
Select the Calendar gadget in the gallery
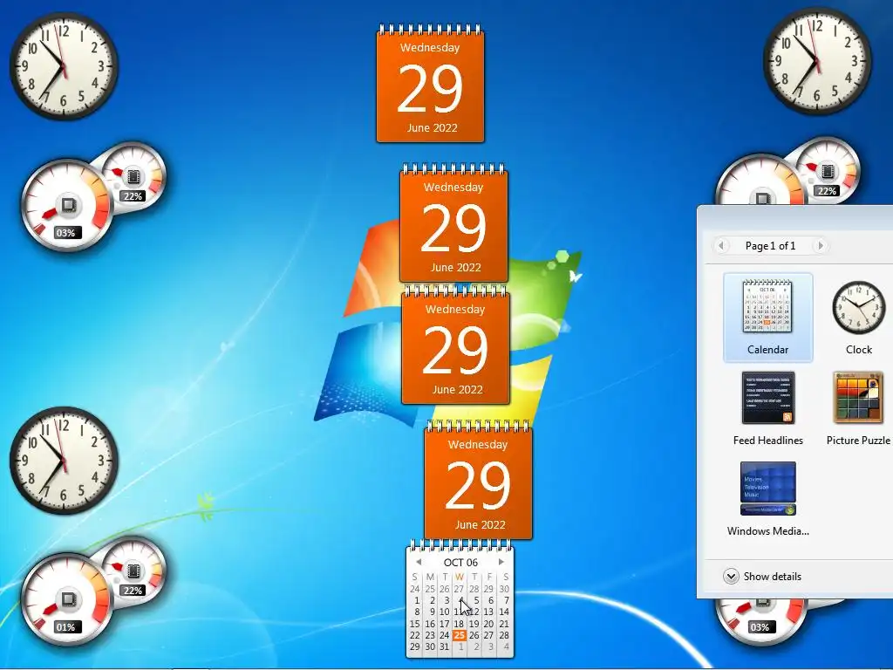point(767,318)
